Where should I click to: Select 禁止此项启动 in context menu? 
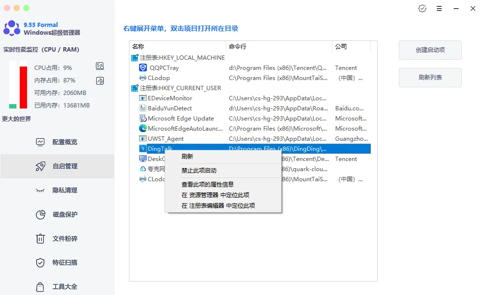click(x=223, y=171)
